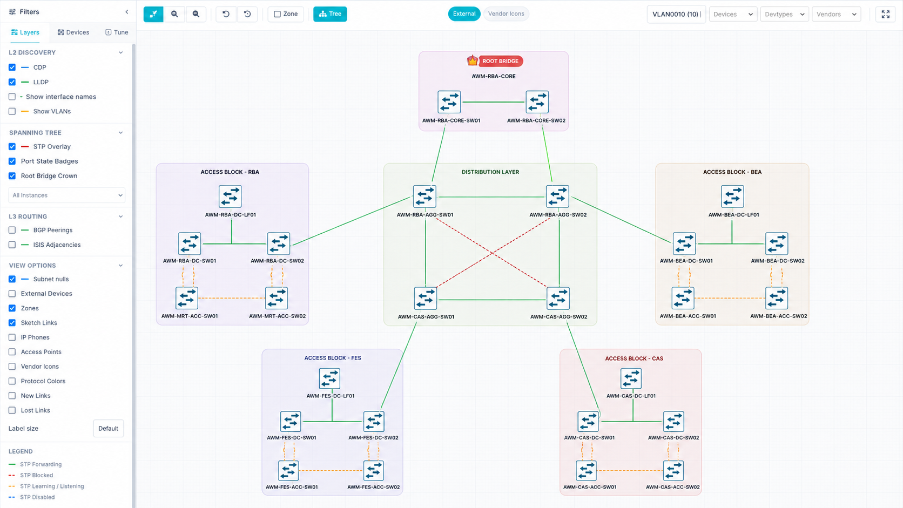
Task: Open the Devtypes filter dropdown
Action: click(x=785, y=14)
